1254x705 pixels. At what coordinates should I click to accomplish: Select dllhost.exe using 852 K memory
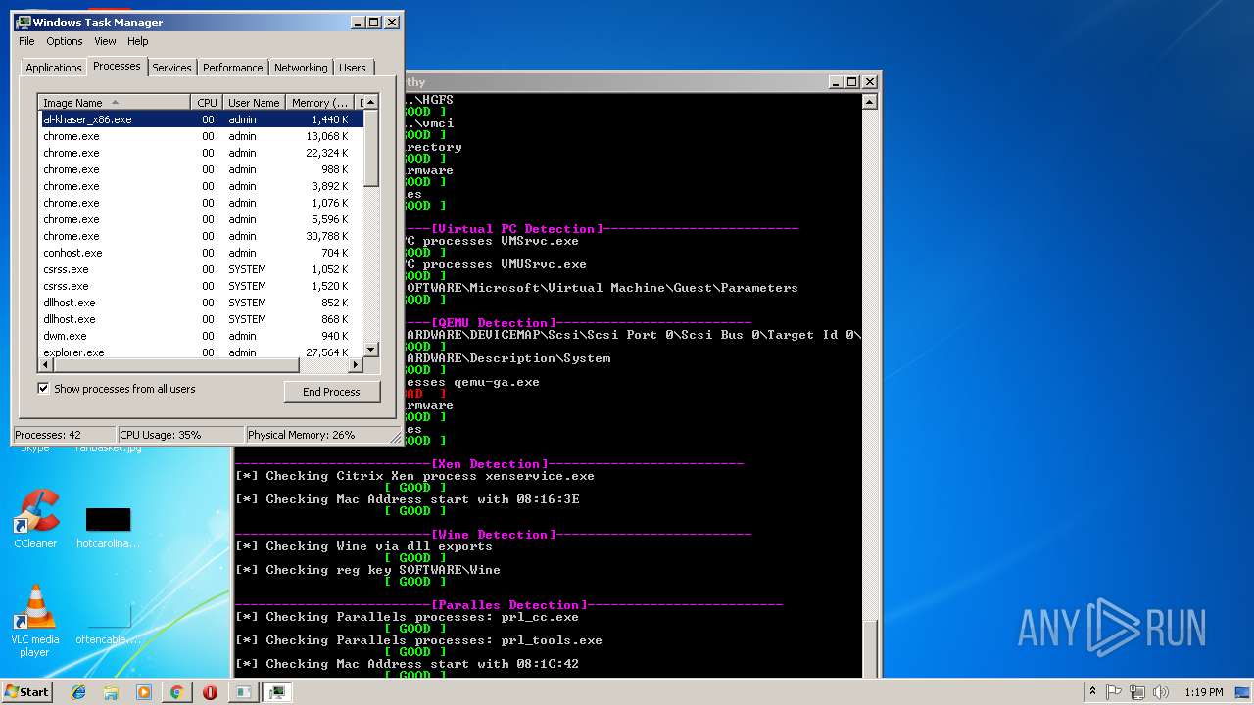[x=202, y=303]
